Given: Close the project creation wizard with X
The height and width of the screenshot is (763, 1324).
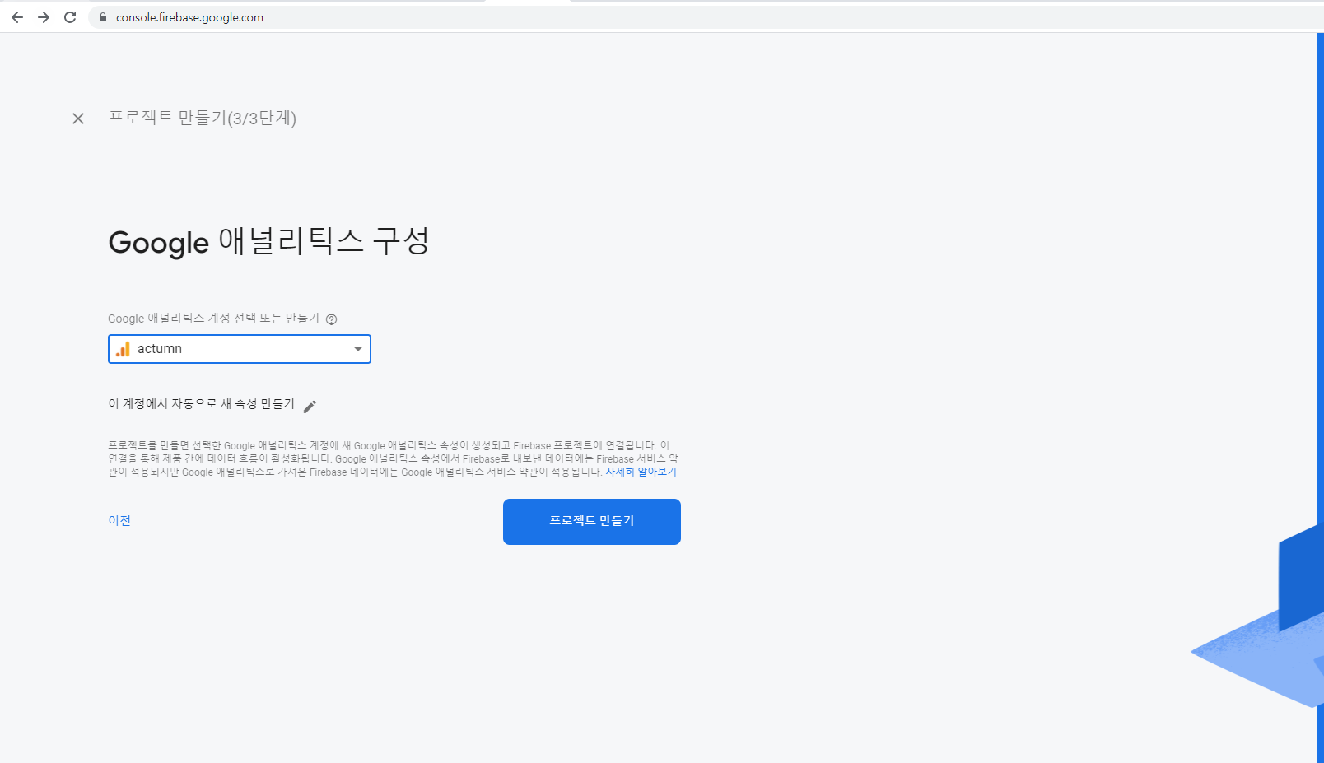Looking at the screenshot, I should click(78, 119).
